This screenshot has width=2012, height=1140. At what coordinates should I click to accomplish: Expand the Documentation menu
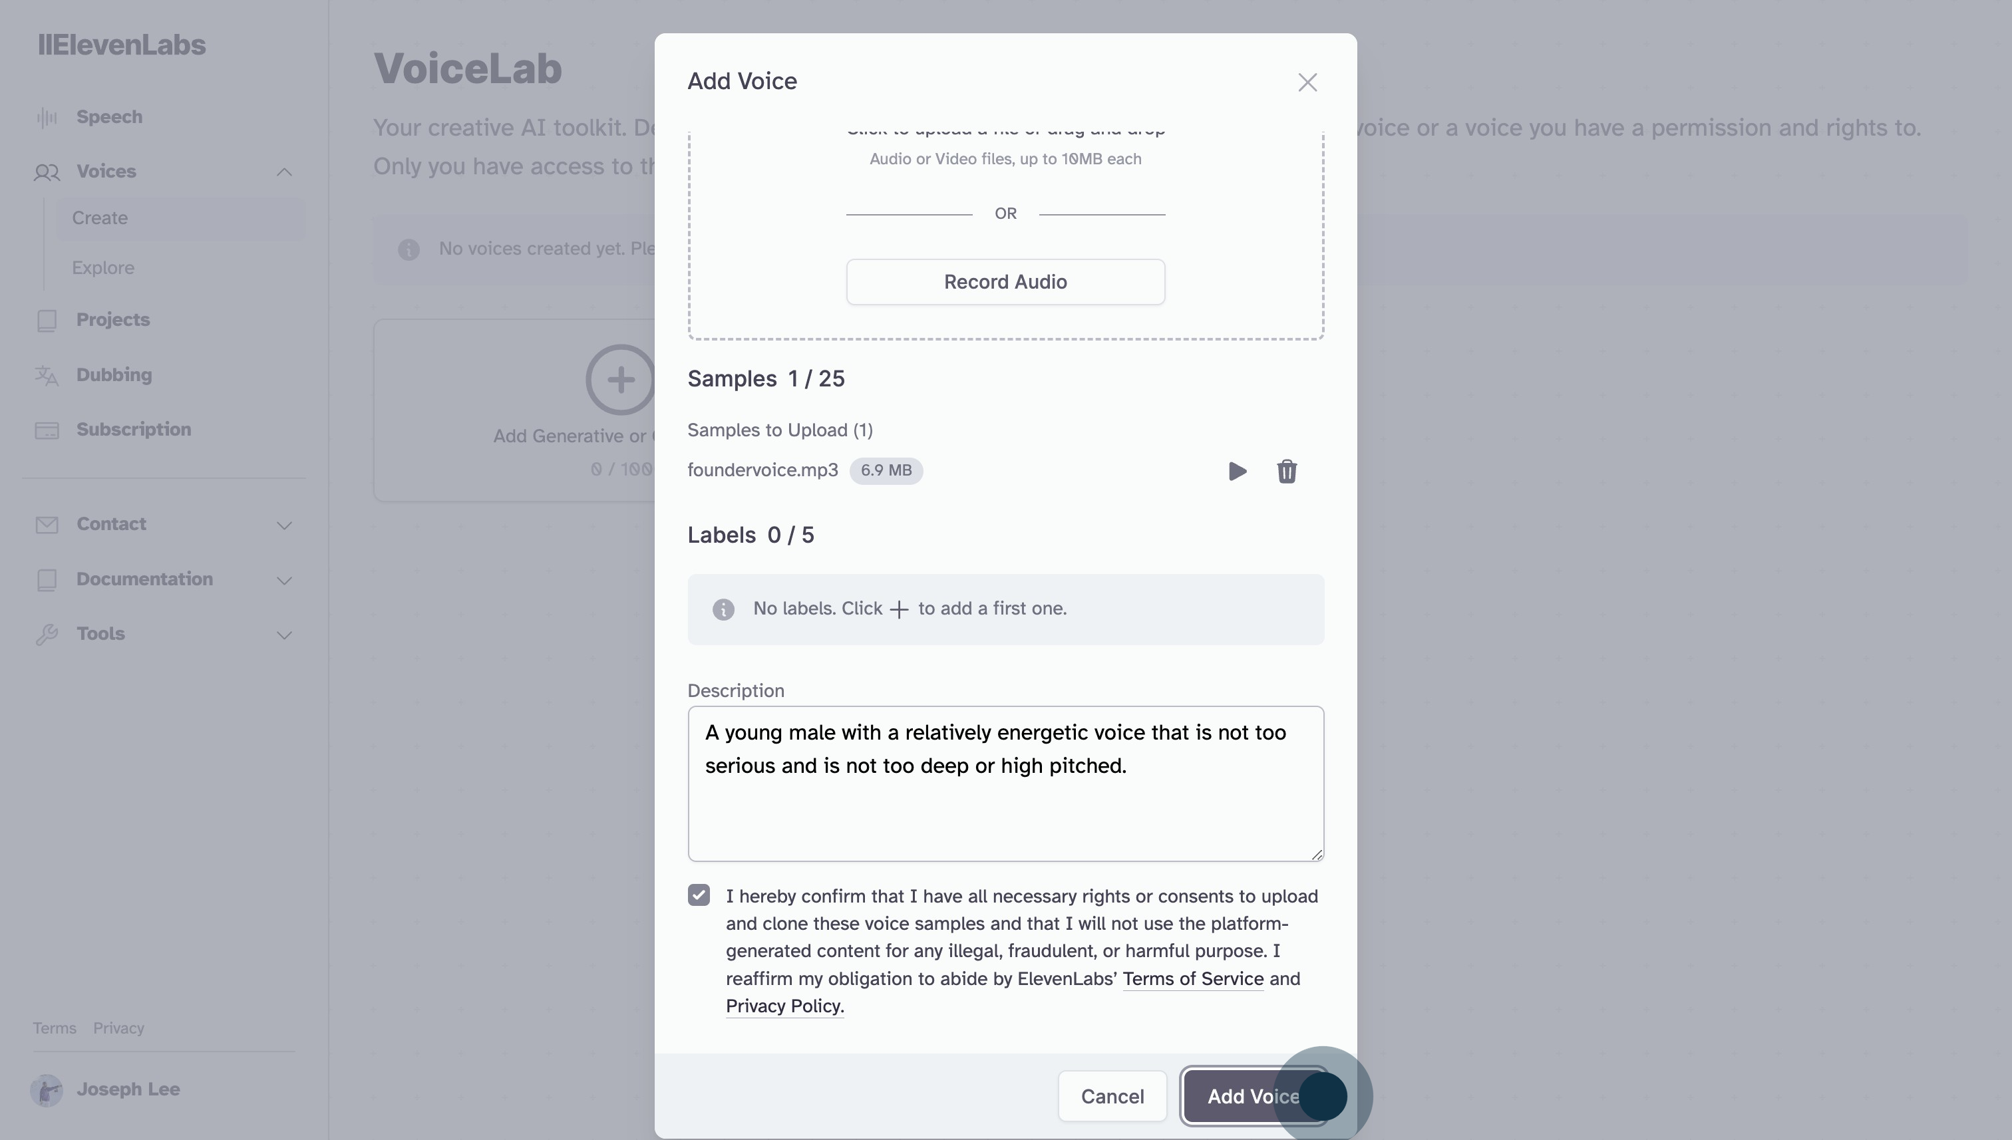(x=284, y=580)
